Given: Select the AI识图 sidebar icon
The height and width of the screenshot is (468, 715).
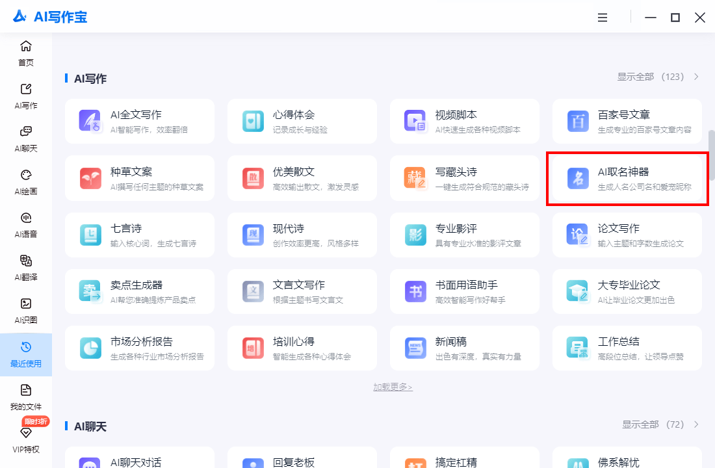Looking at the screenshot, I should (x=26, y=304).
